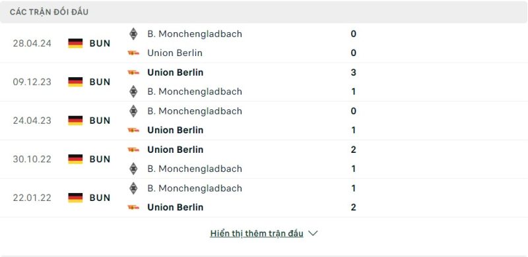
Task: Click German flag icon for 22.01.22 match
Action: point(75,198)
